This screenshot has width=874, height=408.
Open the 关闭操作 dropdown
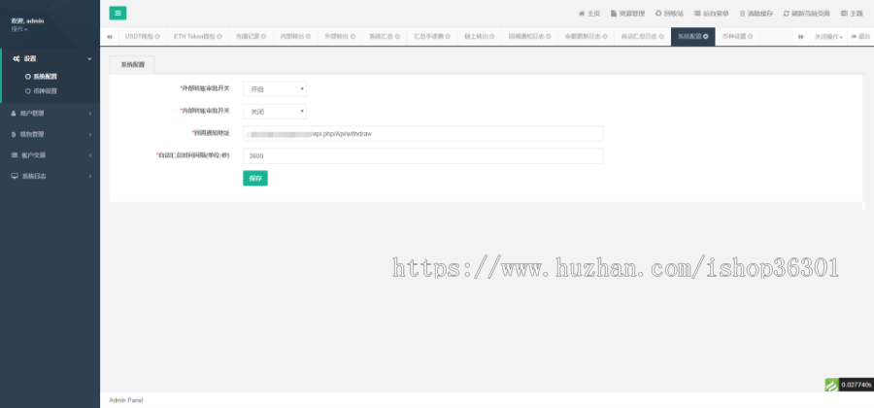(x=828, y=36)
